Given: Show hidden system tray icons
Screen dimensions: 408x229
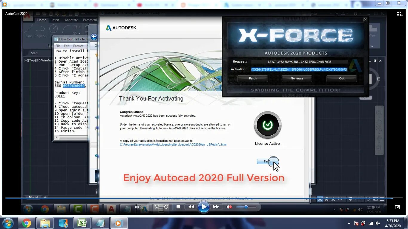Looking at the screenshot, I should 349,223.
